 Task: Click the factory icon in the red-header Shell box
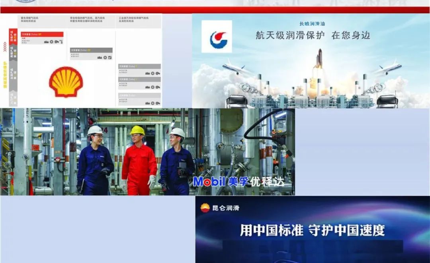pyautogui.click(x=46, y=42)
